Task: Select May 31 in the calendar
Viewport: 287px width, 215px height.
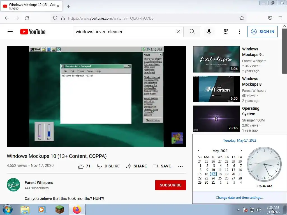Action: click(x=213, y=183)
